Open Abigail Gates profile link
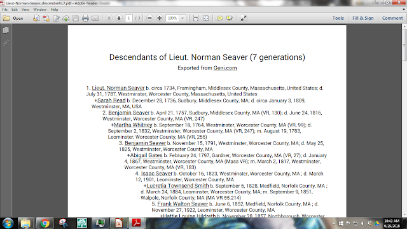This screenshot has height=229, width=407. click(146, 155)
